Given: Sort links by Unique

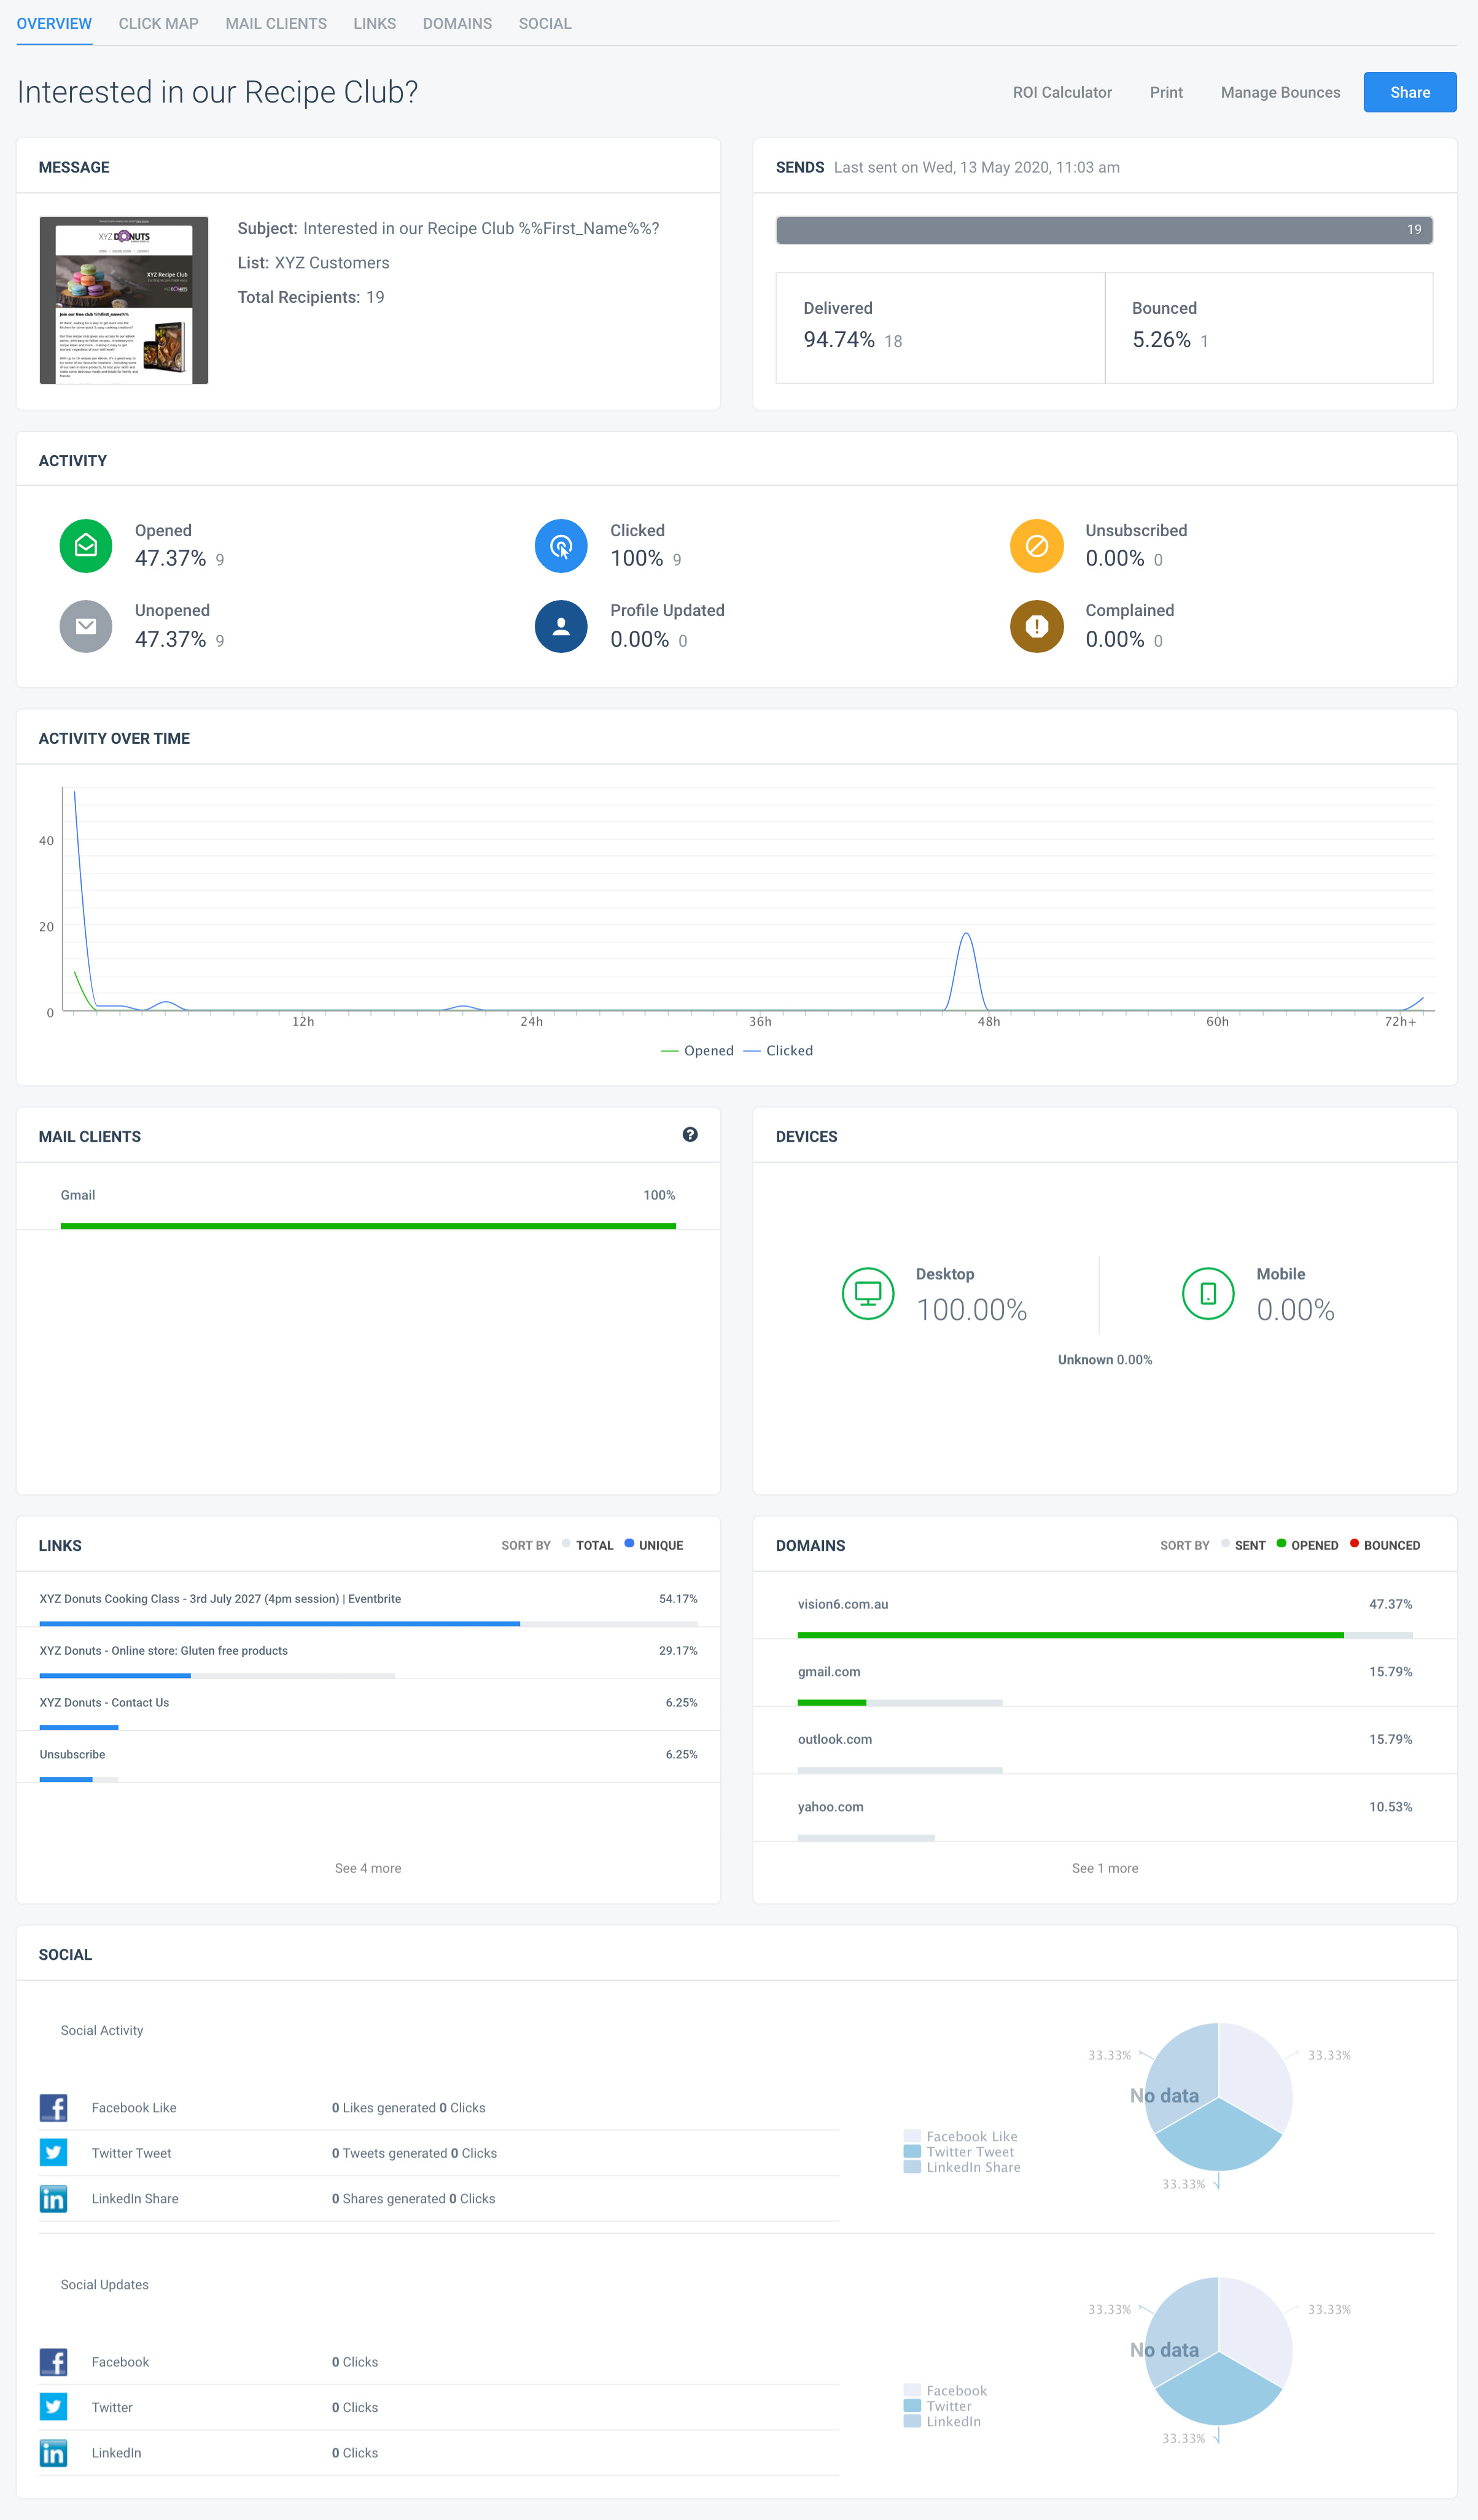Looking at the screenshot, I should pyautogui.click(x=654, y=1545).
